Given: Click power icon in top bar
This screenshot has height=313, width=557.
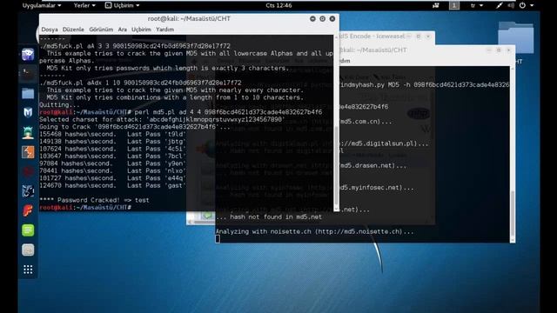Looking at the screenshot, I should click(x=522, y=5).
